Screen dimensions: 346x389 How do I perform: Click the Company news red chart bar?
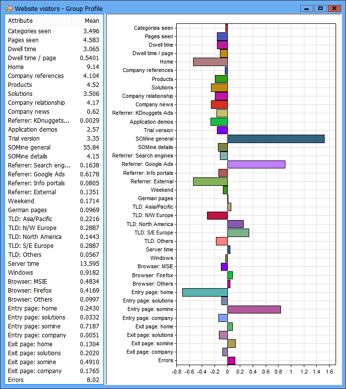click(219, 105)
